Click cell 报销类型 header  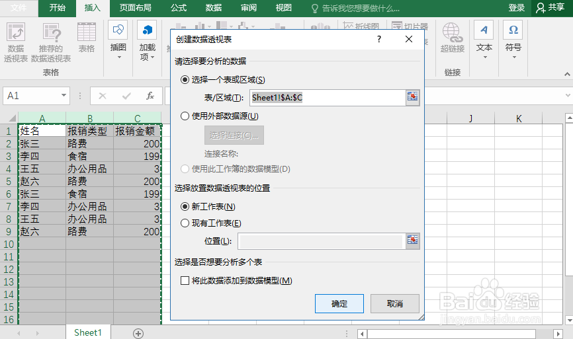(90, 131)
